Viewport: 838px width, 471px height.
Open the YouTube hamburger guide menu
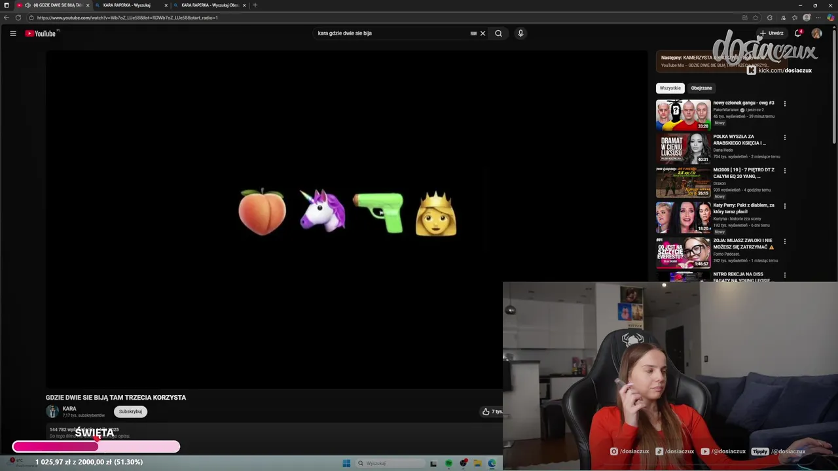pyautogui.click(x=12, y=33)
